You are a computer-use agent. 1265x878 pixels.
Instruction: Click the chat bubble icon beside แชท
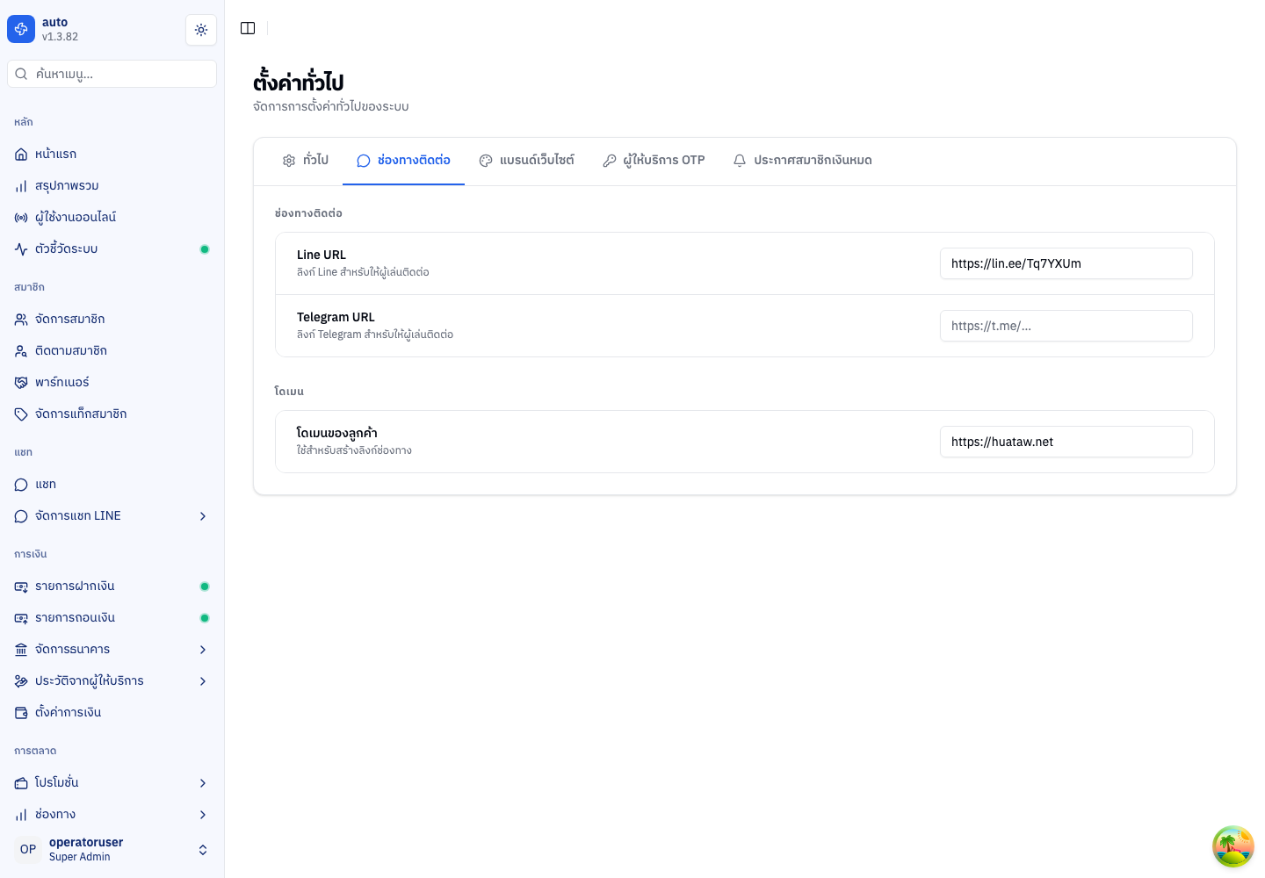[21, 485]
